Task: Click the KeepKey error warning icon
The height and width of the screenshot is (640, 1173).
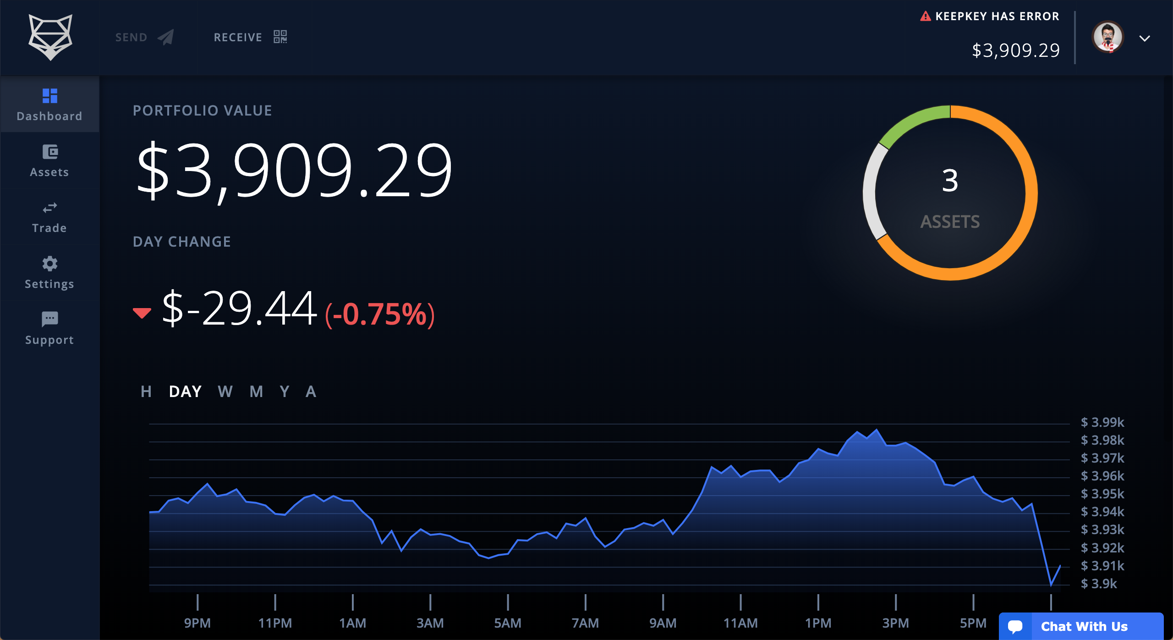Action: 925,17
